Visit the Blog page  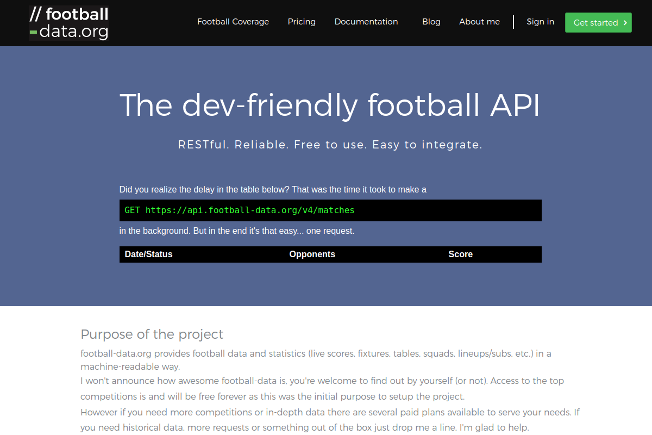(x=431, y=22)
